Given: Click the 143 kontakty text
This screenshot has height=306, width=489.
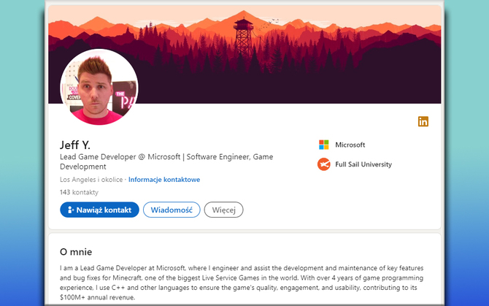Looking at the screenshot, I should click(x=79, y=192).
